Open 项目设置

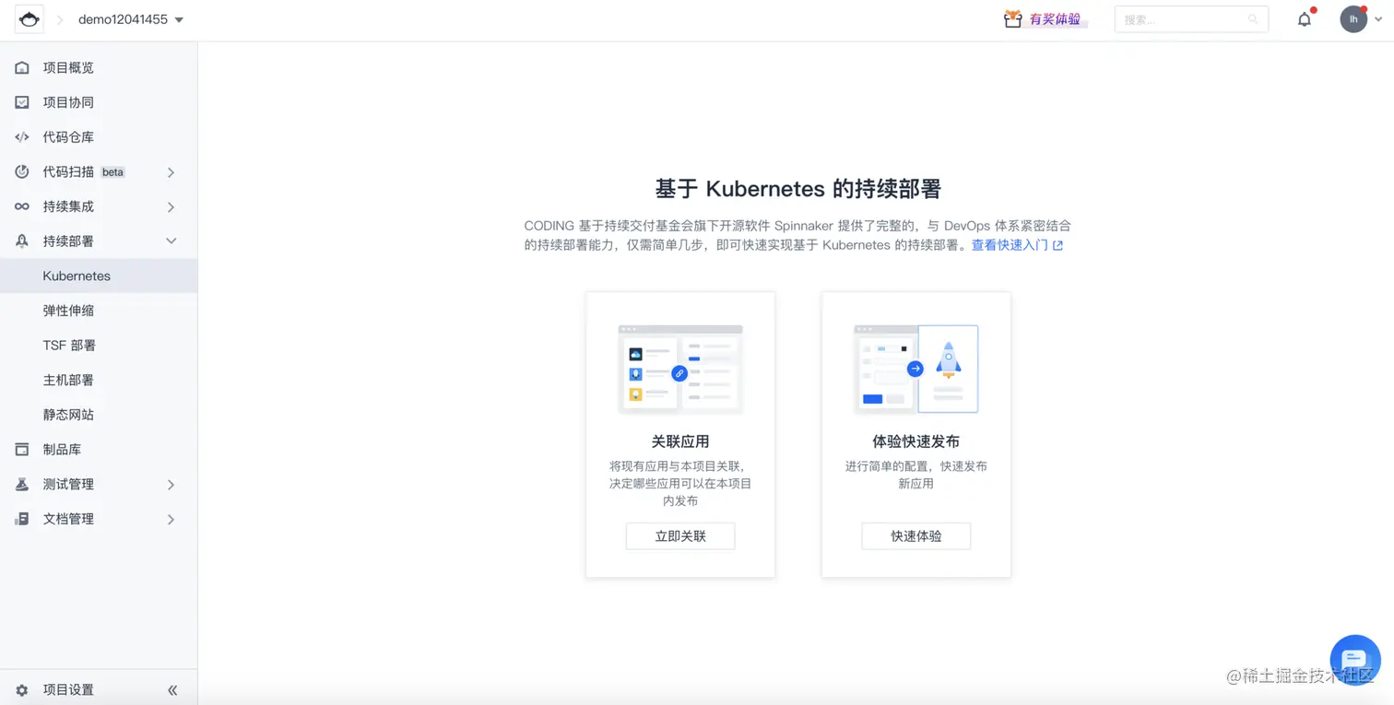[x=68, y=690]
